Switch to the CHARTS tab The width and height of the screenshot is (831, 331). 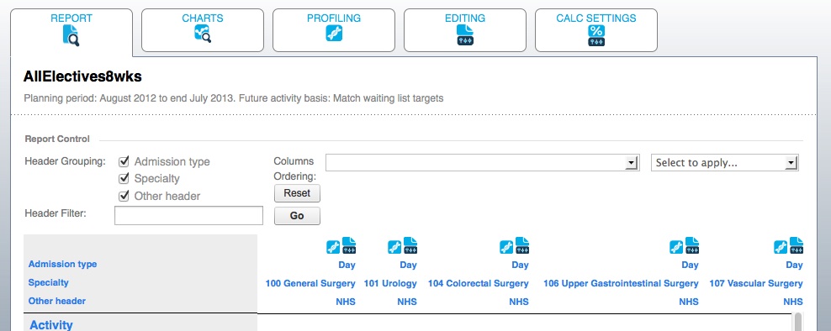203,30
